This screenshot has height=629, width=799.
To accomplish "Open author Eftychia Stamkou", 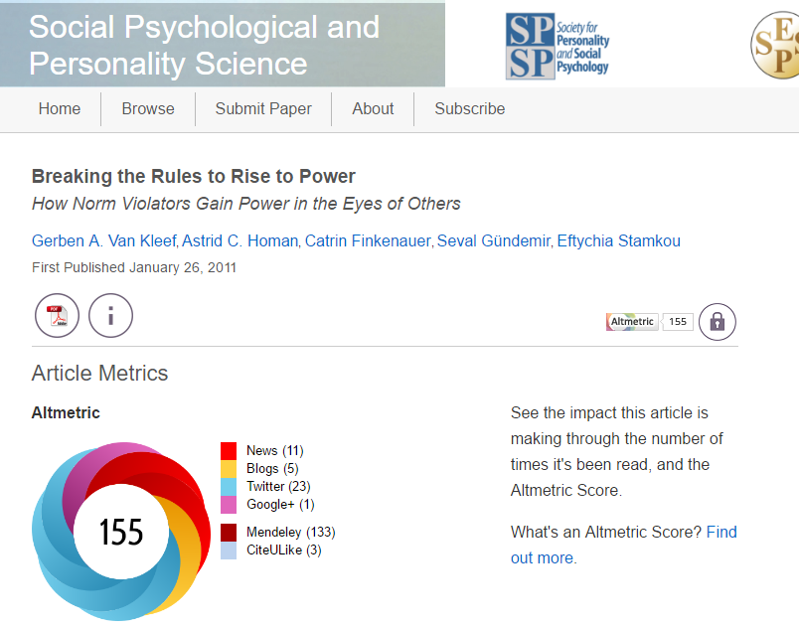I will coord(618,240).
